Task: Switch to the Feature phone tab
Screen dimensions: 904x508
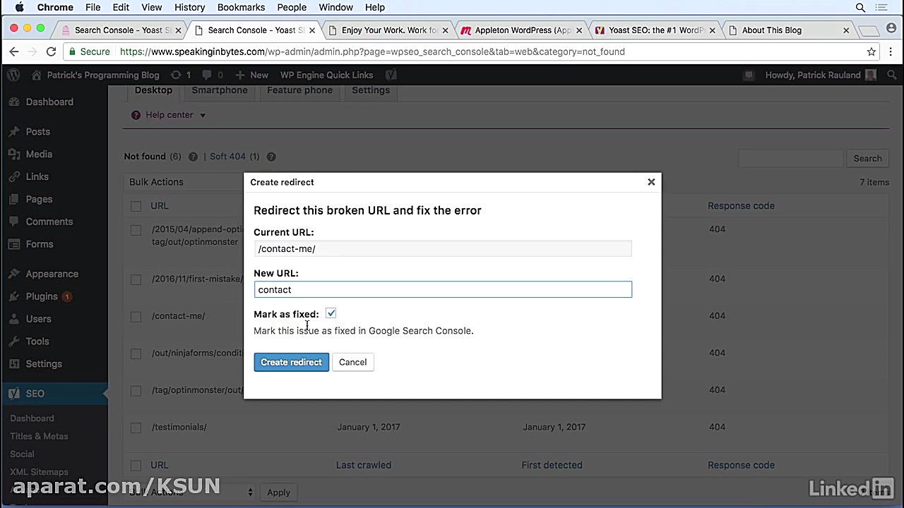Action: 299,90
